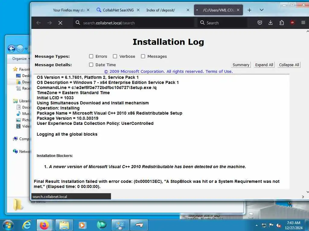Launch Internet Explorer from the taskbar

pyautogui.click(x=27, y=225)
